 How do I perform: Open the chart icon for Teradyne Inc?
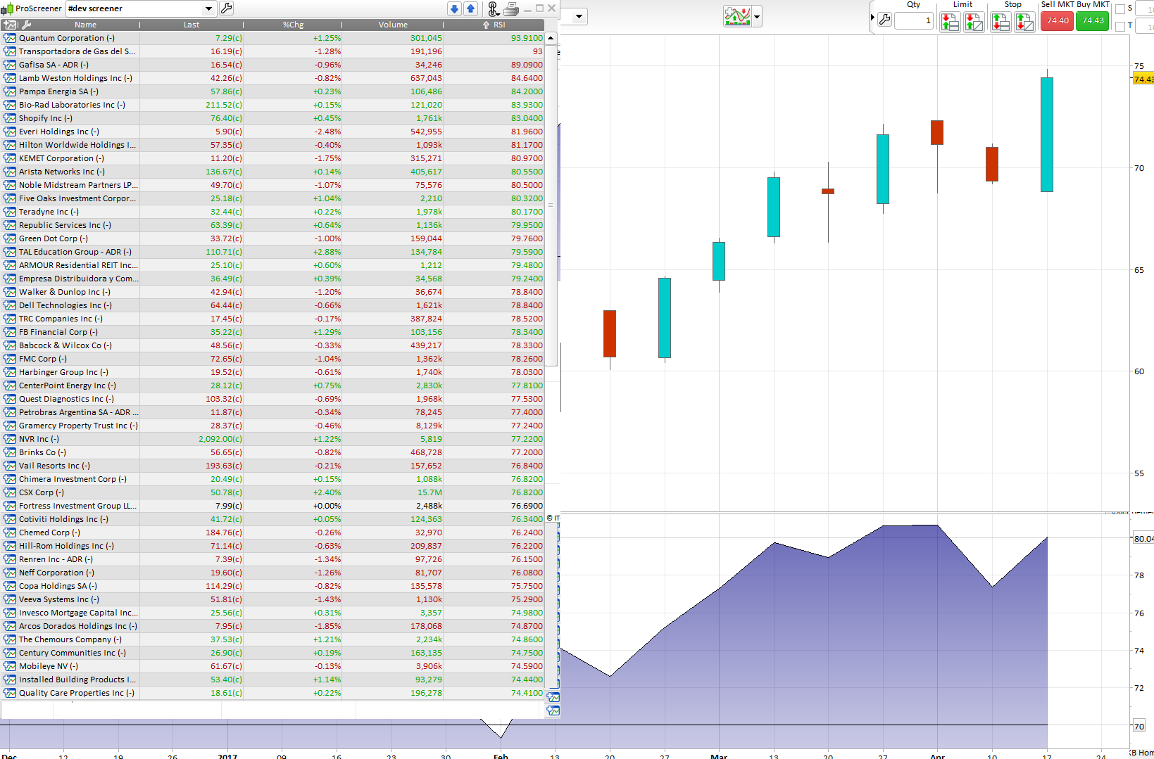pos(10,212)
